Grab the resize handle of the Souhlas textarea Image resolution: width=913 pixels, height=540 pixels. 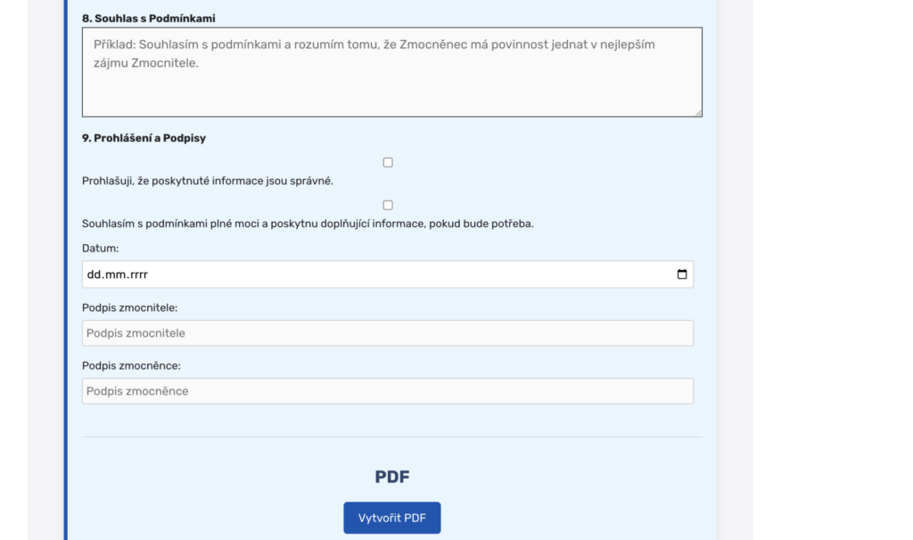(698, 112)
